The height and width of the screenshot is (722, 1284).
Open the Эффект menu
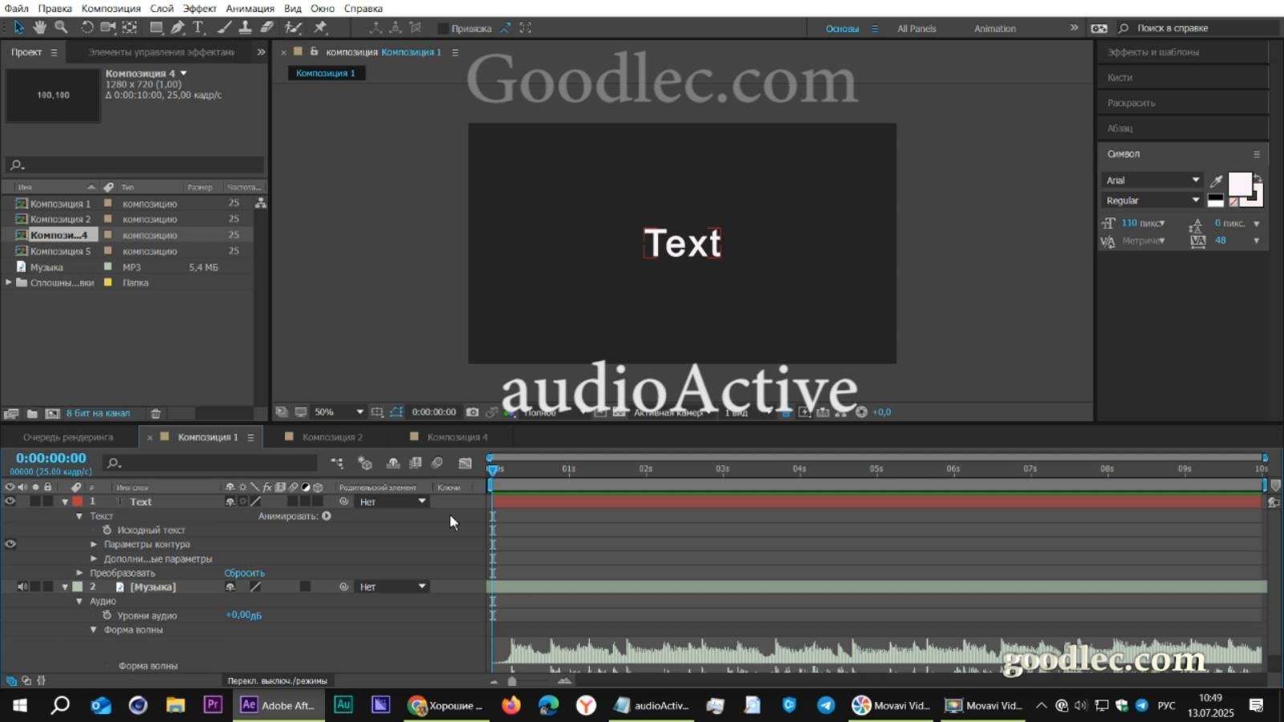[x=200, y=8]
